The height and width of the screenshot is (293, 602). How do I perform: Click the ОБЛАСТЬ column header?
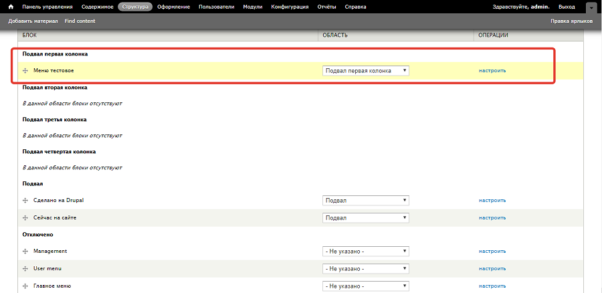point(335,35)
